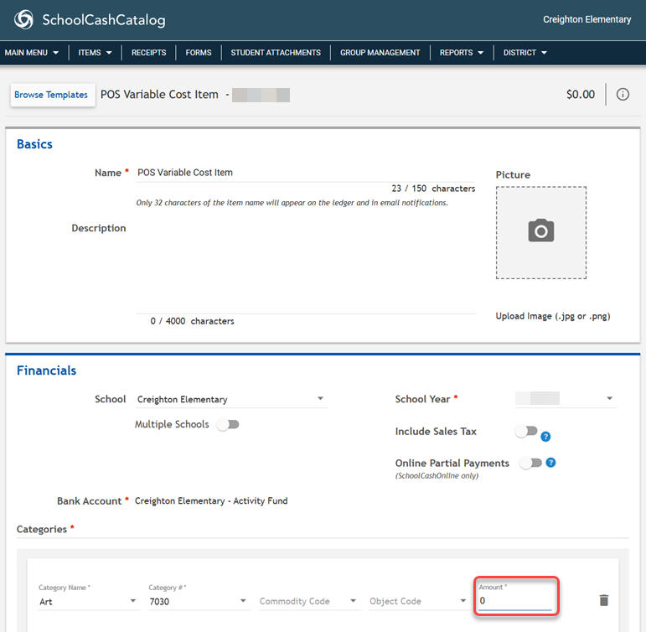646x632 pixels.
Task: Click the camera icon to add picture
Action: coord(541,231)
